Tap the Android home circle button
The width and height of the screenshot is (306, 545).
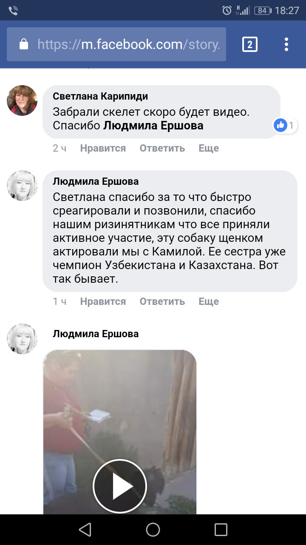[153, 530]
